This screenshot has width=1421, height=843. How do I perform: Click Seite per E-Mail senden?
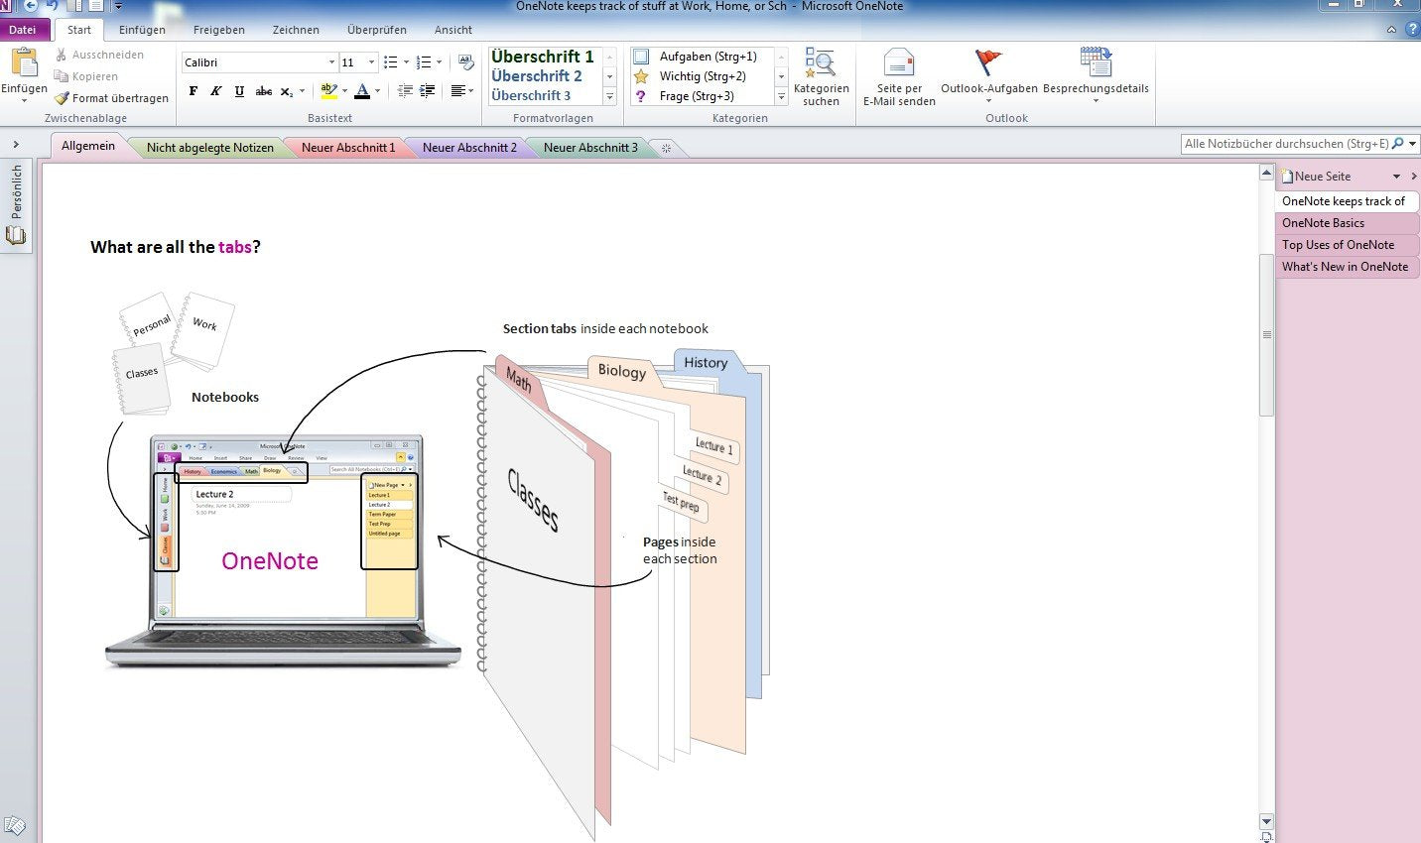coord(899,77)
